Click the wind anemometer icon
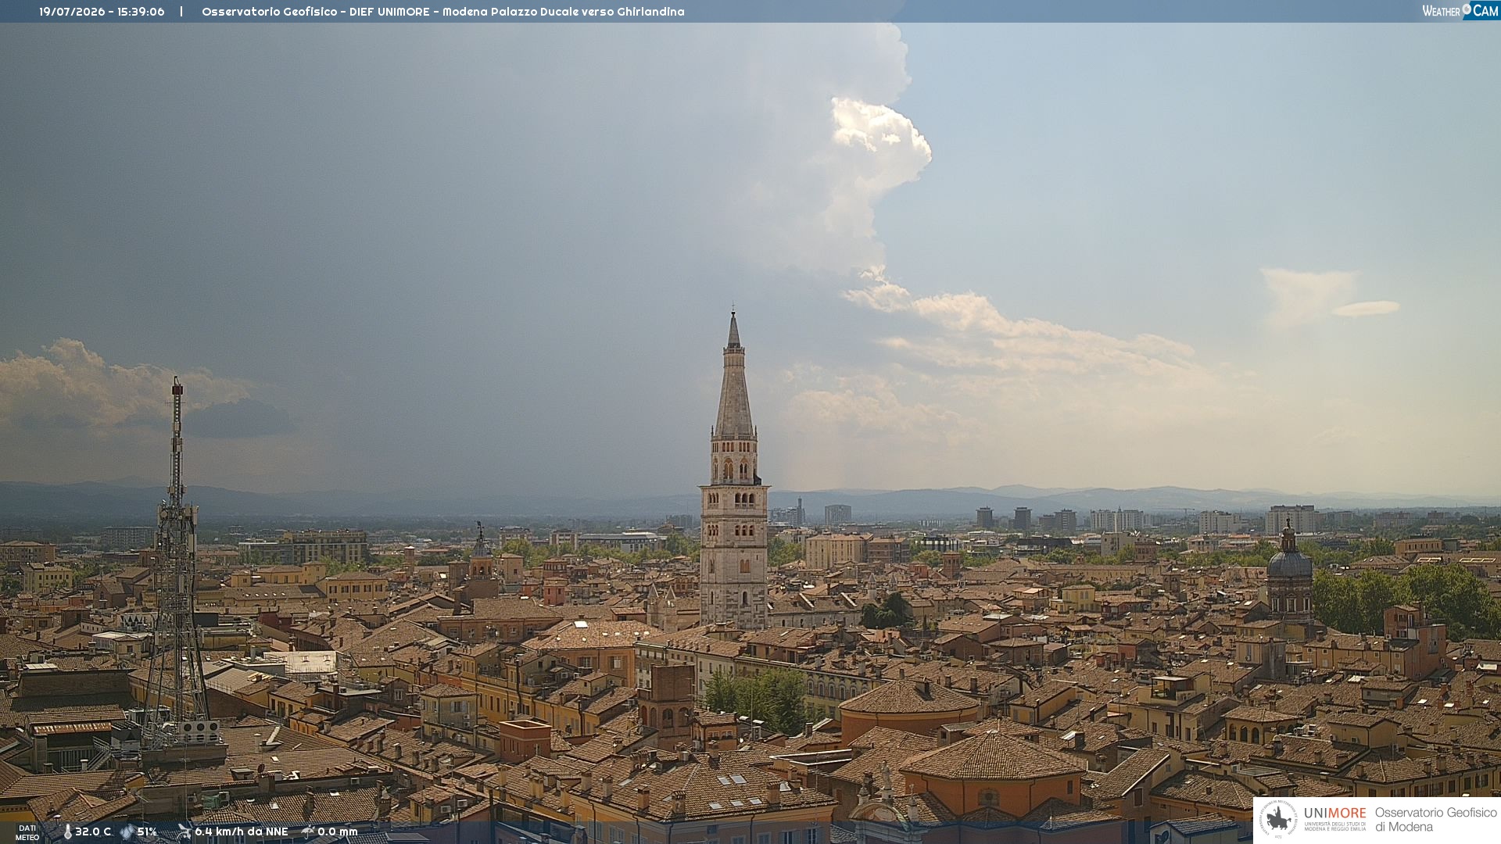Screen dimensions: 1501x844 coord(184,831)
